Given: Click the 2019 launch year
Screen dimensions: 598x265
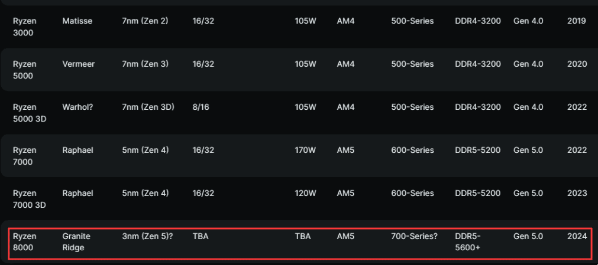Looking at the screenshot, I should [x=577, y=21].
